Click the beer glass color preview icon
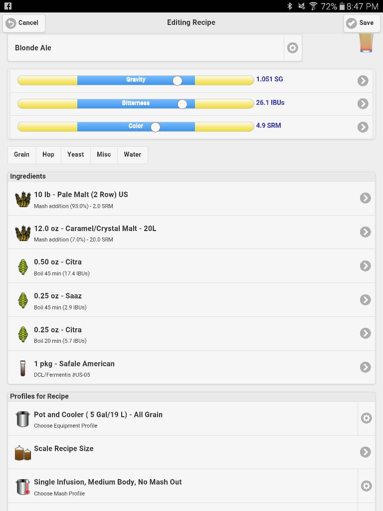 pyautogui.click(x=366, y=43)
